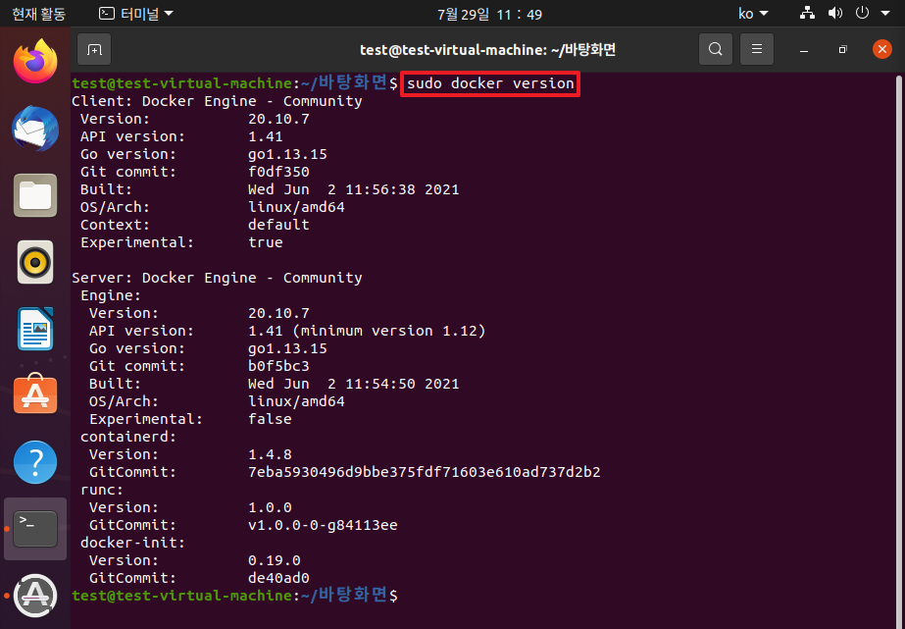Click the Context value 'default'
Screen dimensions: 905x629
(x=278, y=225)
